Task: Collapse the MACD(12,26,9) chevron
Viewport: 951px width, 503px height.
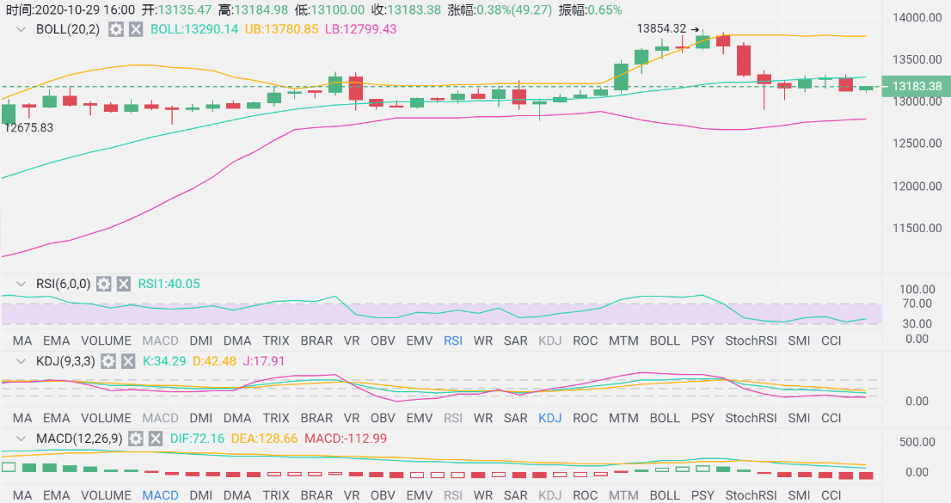Action: (x=21, y=439)
